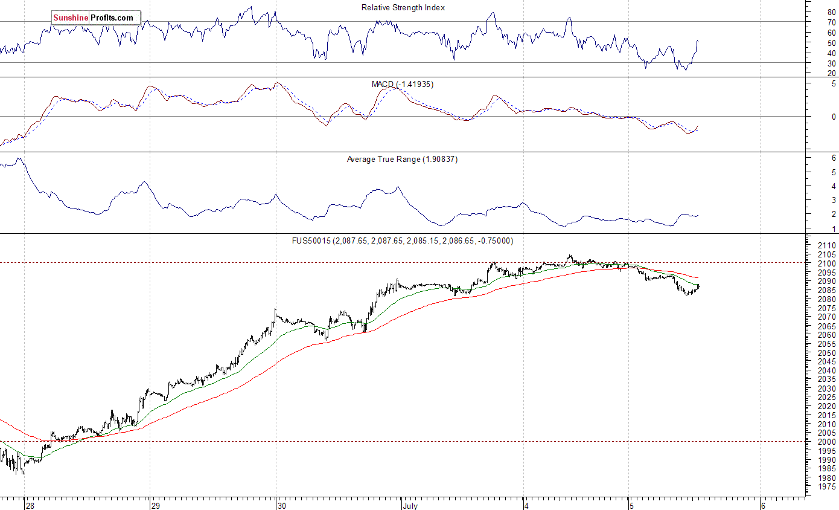Image resolution: width=839 pixels, height=510 pixels.
Task: Click the 2100 price axis label
Action: click(827, 263)
